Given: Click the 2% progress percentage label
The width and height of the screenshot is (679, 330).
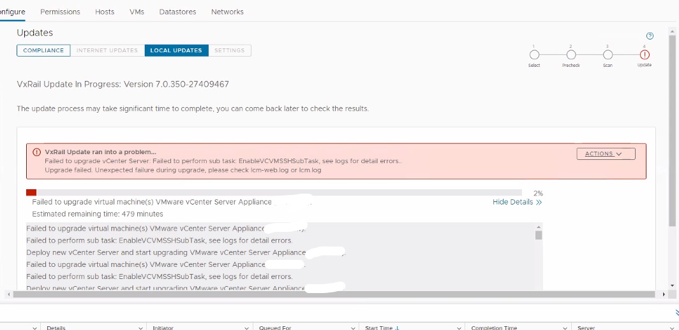Looking at the screenshot, I should [x=538, y=193].
